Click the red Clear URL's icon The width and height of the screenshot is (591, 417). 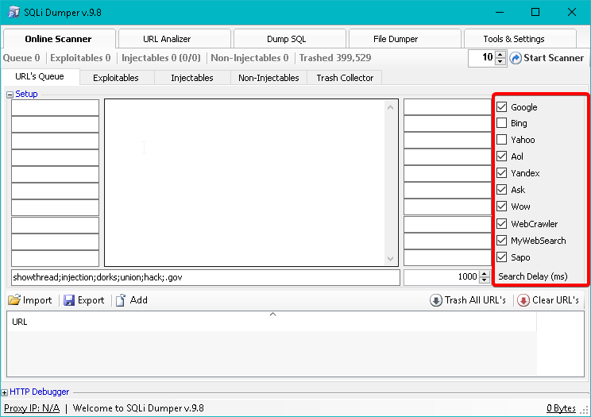[x=523, y=300]
